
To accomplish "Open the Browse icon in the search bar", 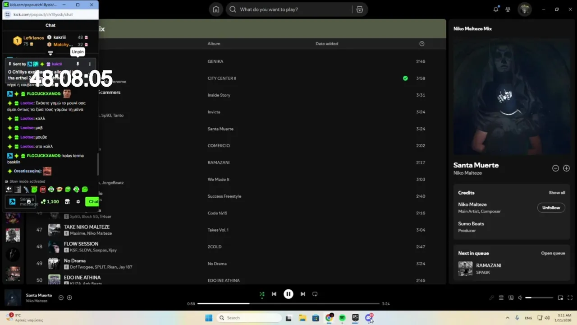I will point(359,9).
